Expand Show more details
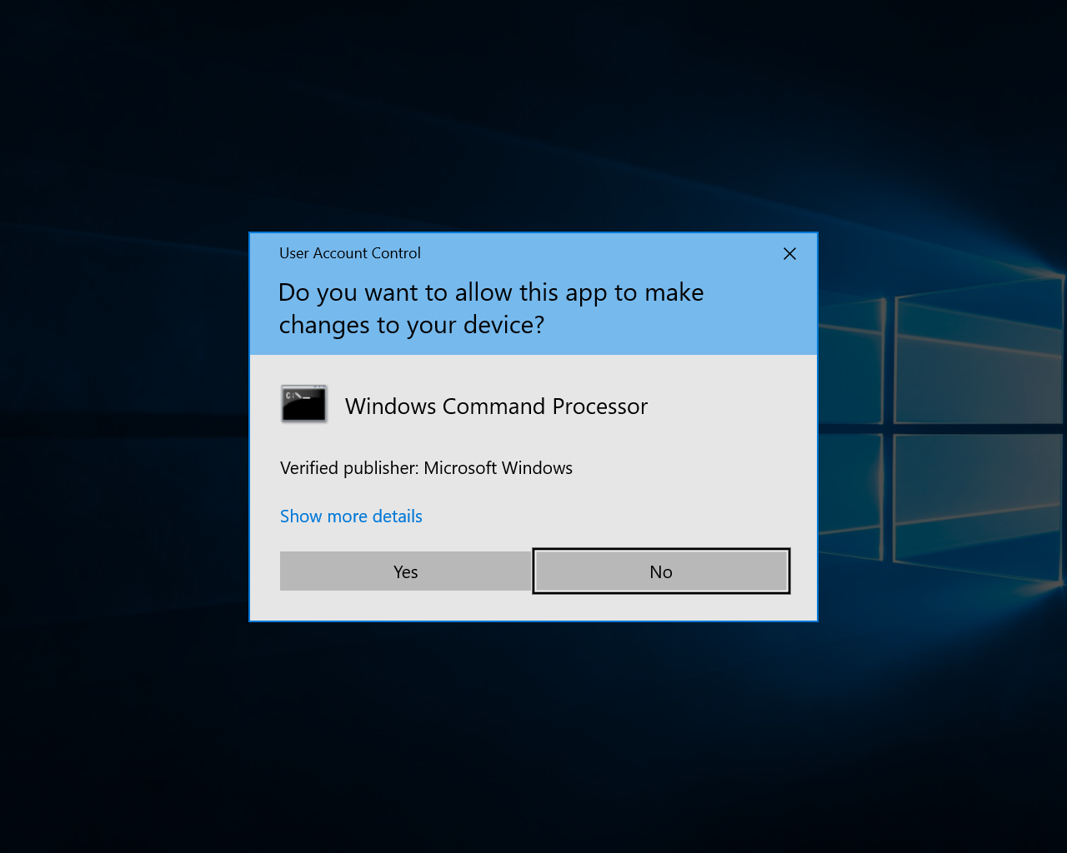Viewport: 1067px width, 853px height. pos(351,516)
